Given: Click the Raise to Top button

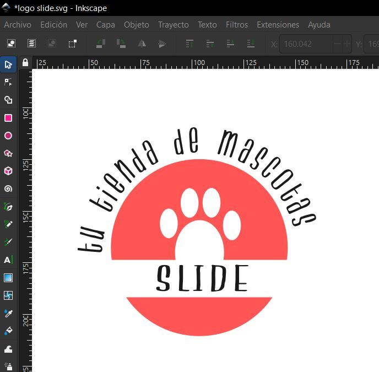Looking at the screenshot, I should click(x=189, y=44).
